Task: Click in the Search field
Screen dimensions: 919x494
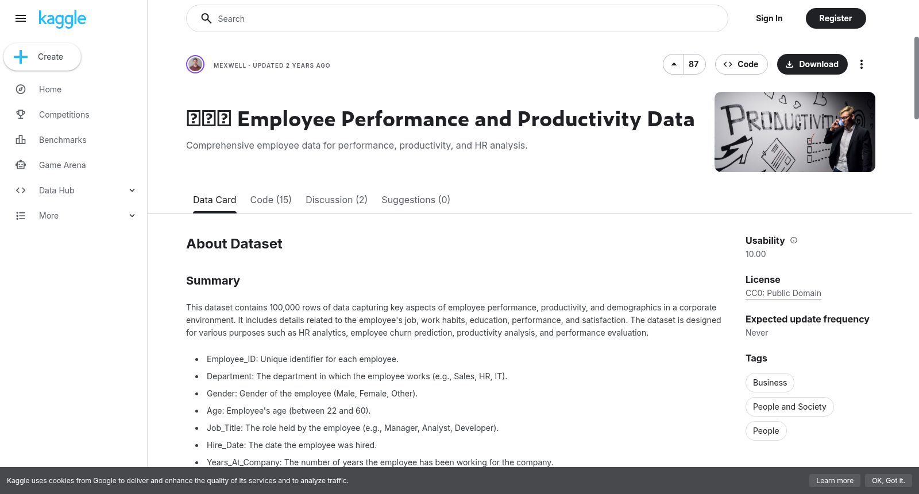Action: pyautogui.click(x=457, y=18)
